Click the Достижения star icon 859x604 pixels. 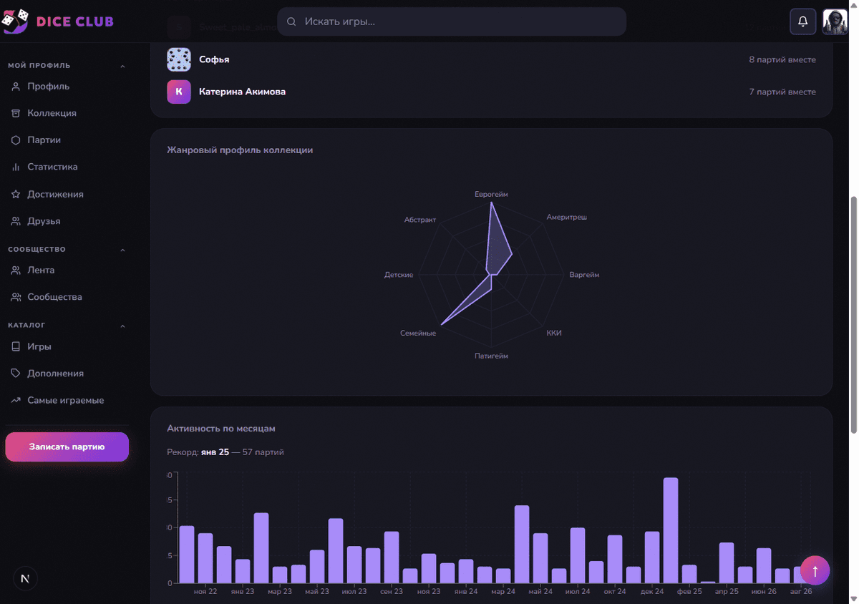coord(16,194)
